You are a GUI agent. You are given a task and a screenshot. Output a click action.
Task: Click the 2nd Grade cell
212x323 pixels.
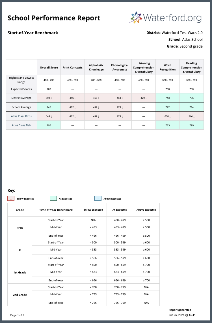tap(20, 295)
